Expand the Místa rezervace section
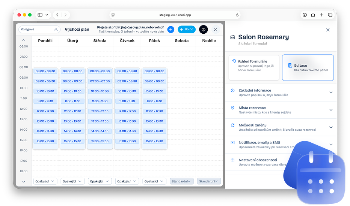 pos(281,110)
